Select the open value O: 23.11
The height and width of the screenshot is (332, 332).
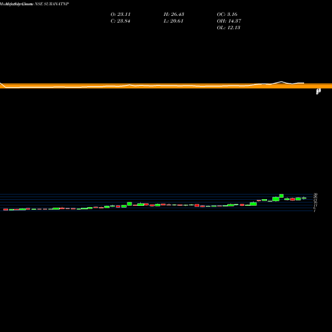click(120, 14)
